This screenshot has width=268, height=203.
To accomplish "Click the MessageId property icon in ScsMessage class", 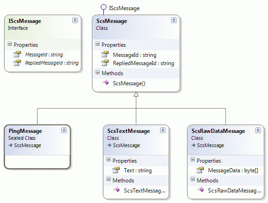I will click(x=105, y=54).
